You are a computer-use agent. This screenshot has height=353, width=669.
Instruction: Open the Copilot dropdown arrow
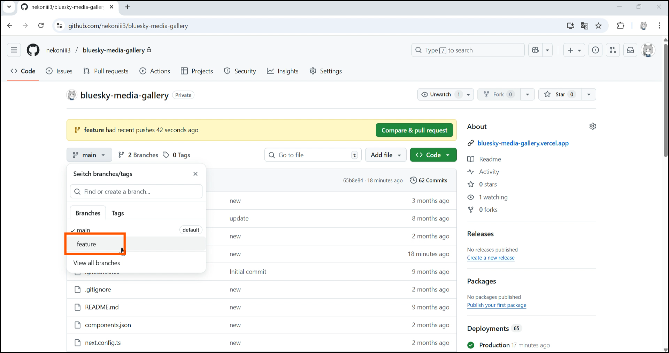(x=547, y=50)
